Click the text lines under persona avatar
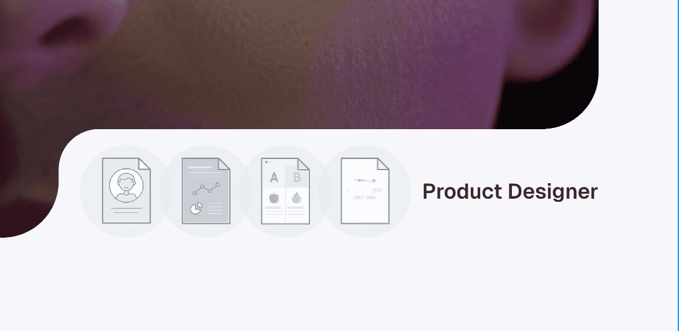This screenshot has height=331, width=679. [127, 211]
